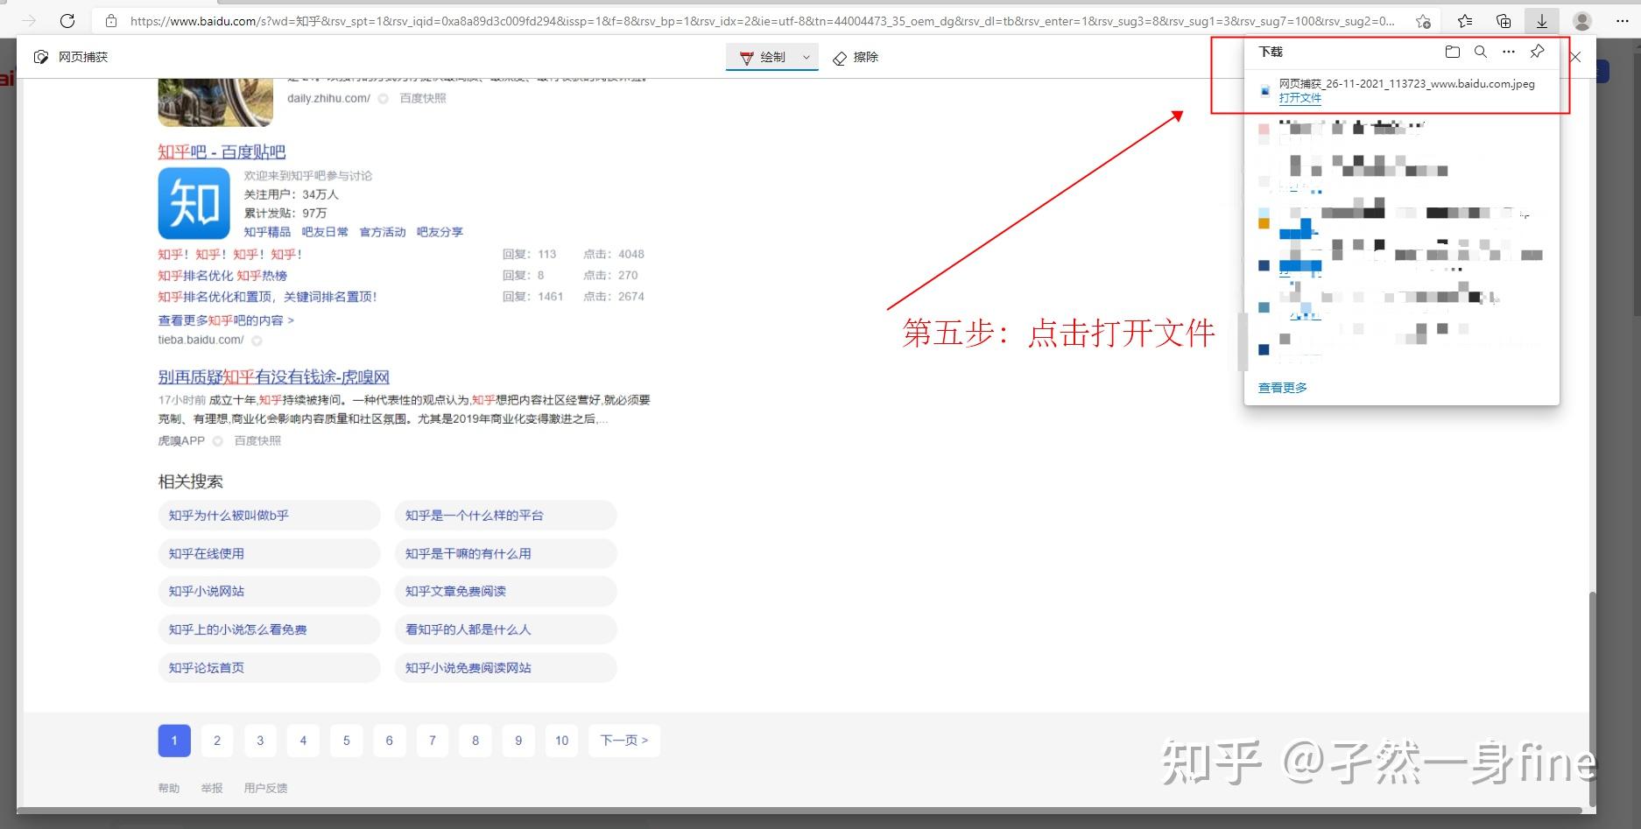Click 百度快照 next to daily.zhihu.com

tap(423, 98)
